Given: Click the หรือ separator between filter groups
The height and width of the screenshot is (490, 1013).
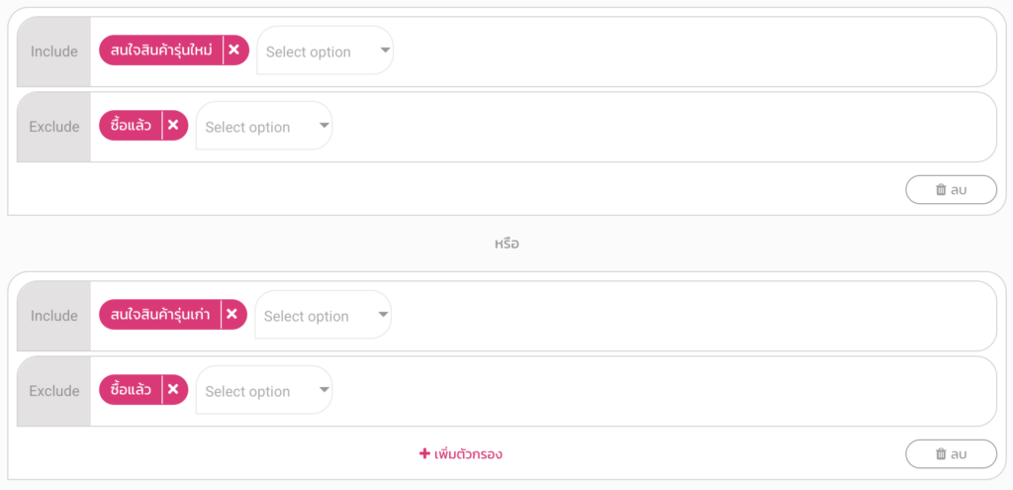Looking at the screenshot, I should tap(506, 245).
